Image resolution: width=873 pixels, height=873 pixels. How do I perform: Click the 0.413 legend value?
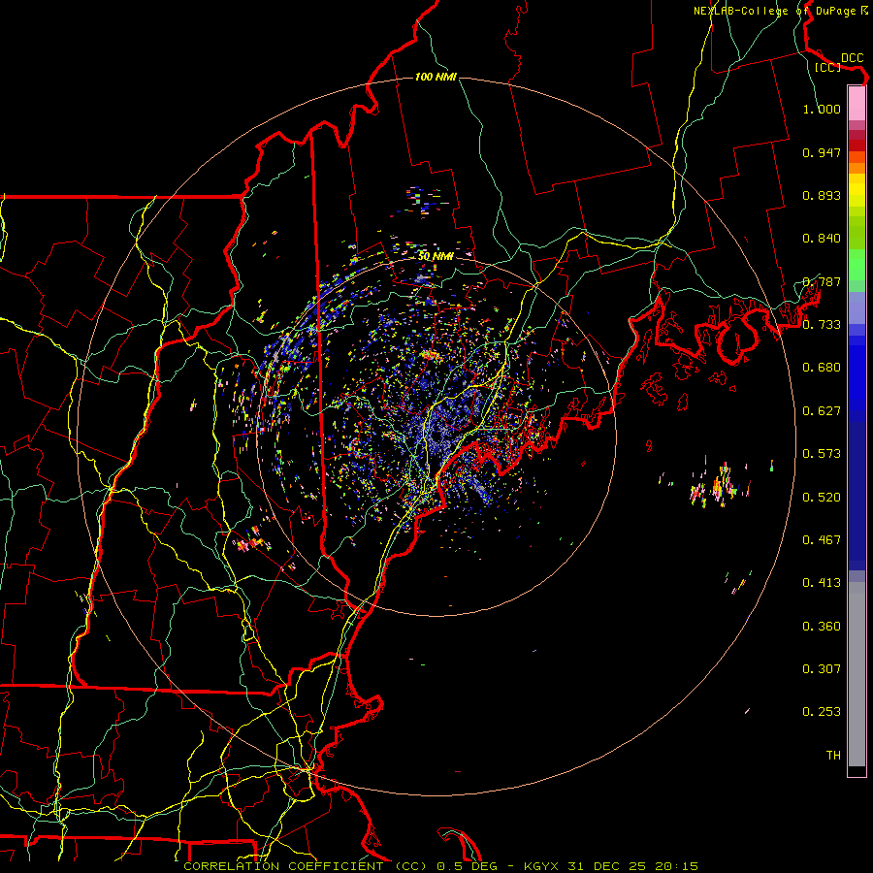(x=822, y=583)
